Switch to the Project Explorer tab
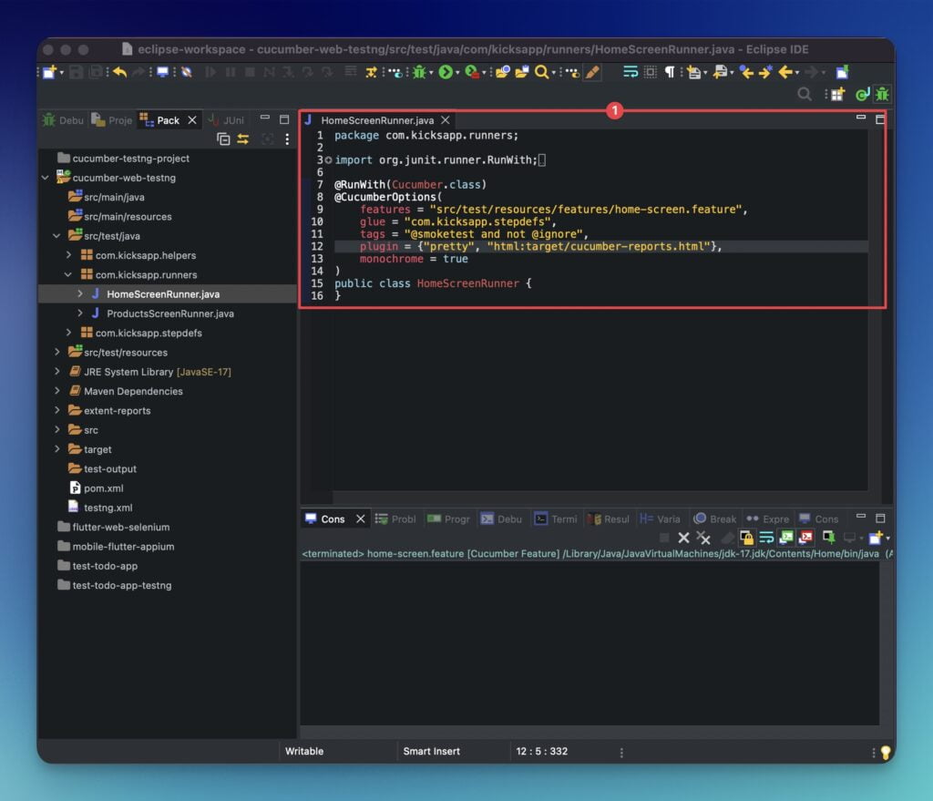Image resolution: width=933 pixels, height=801 pixels. 111,120
